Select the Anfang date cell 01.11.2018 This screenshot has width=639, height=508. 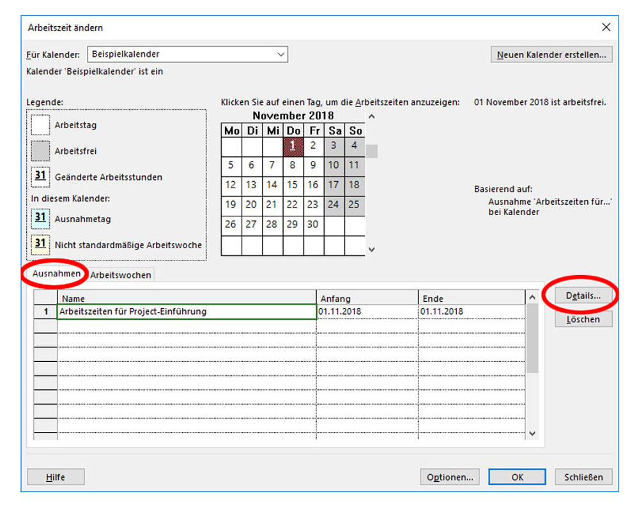(x=367, y=311)
